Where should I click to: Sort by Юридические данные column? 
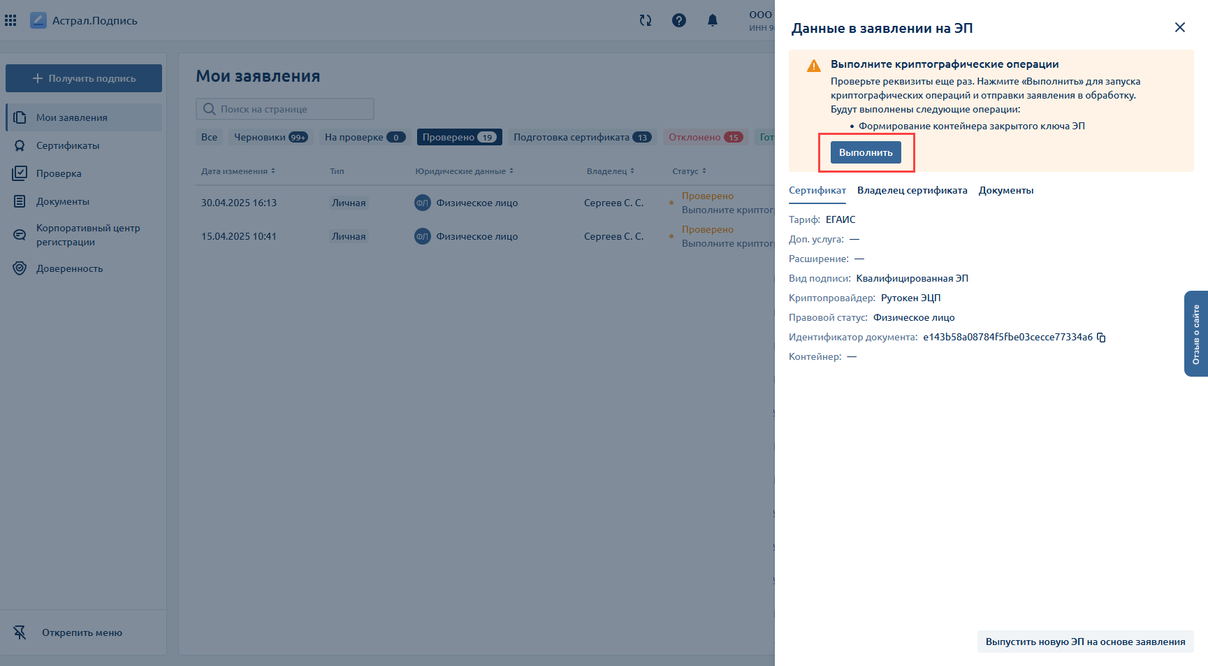464,171
